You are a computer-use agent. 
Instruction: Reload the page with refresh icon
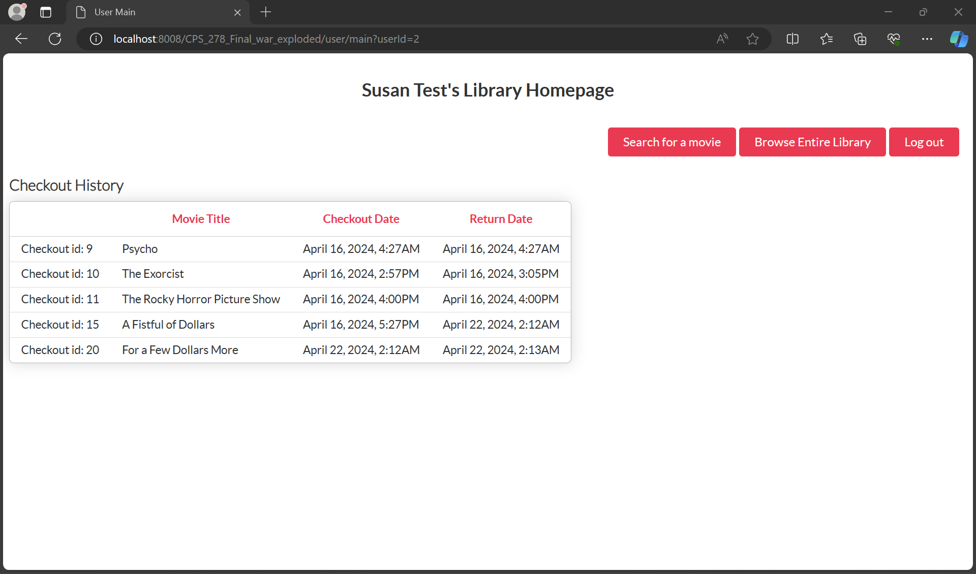tap(55, 39)
